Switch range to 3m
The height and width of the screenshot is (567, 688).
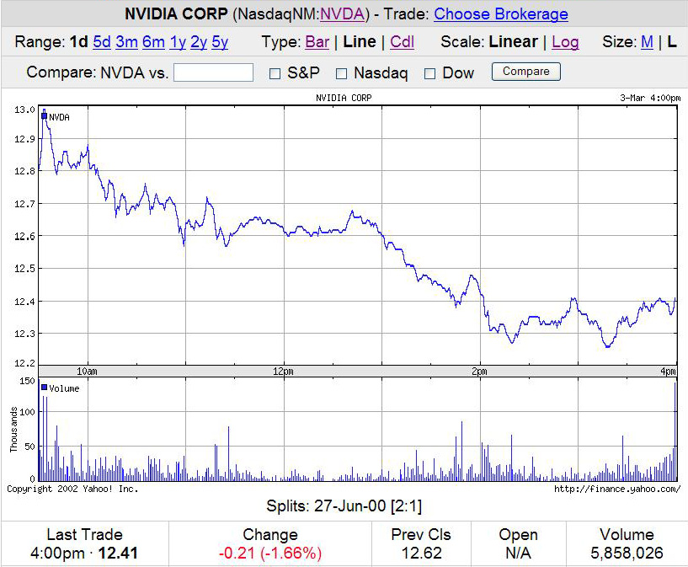click(127, 42)
